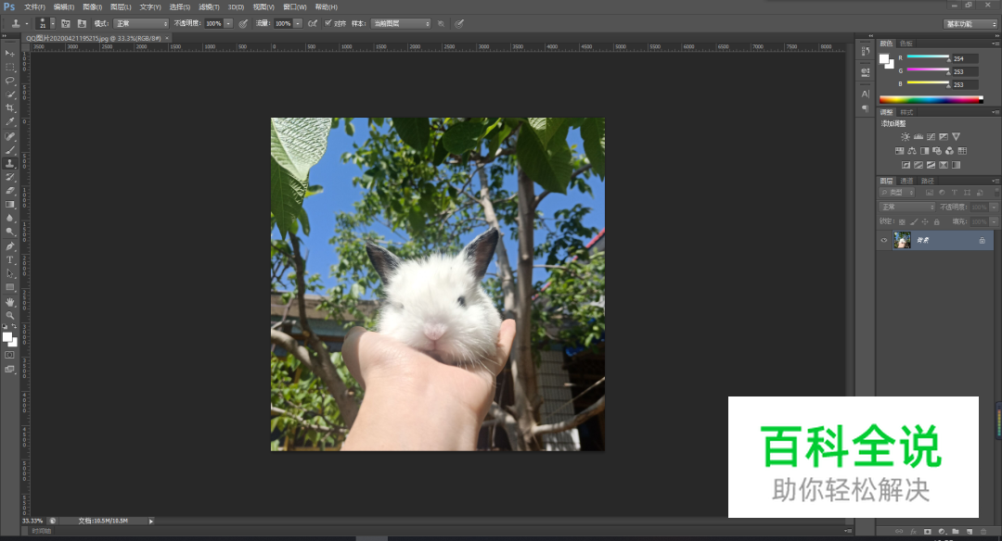
Task: Select the Hand tool
Action: coord(10,301)
